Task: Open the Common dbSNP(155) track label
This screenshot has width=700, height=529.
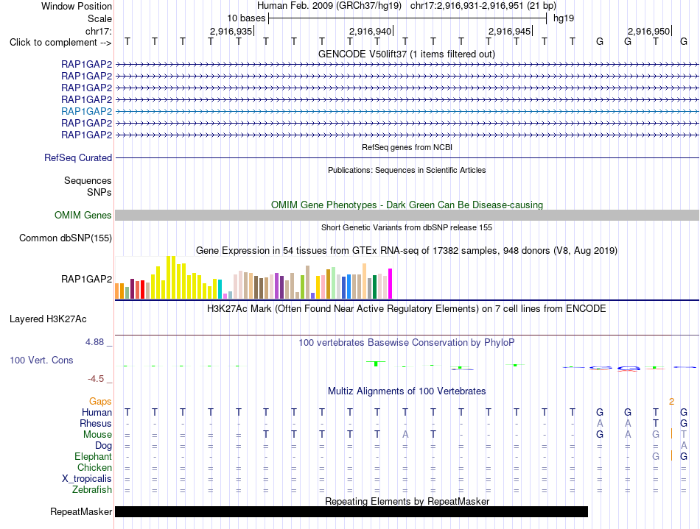Action: (x=66, y=238)
